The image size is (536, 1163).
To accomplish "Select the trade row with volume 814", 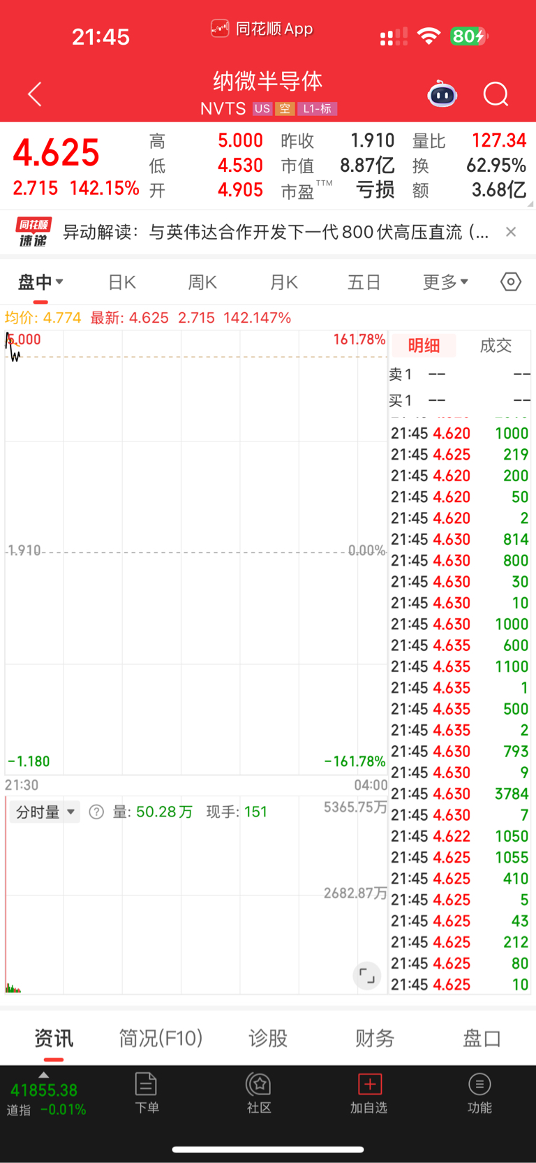I will (460, 539).
